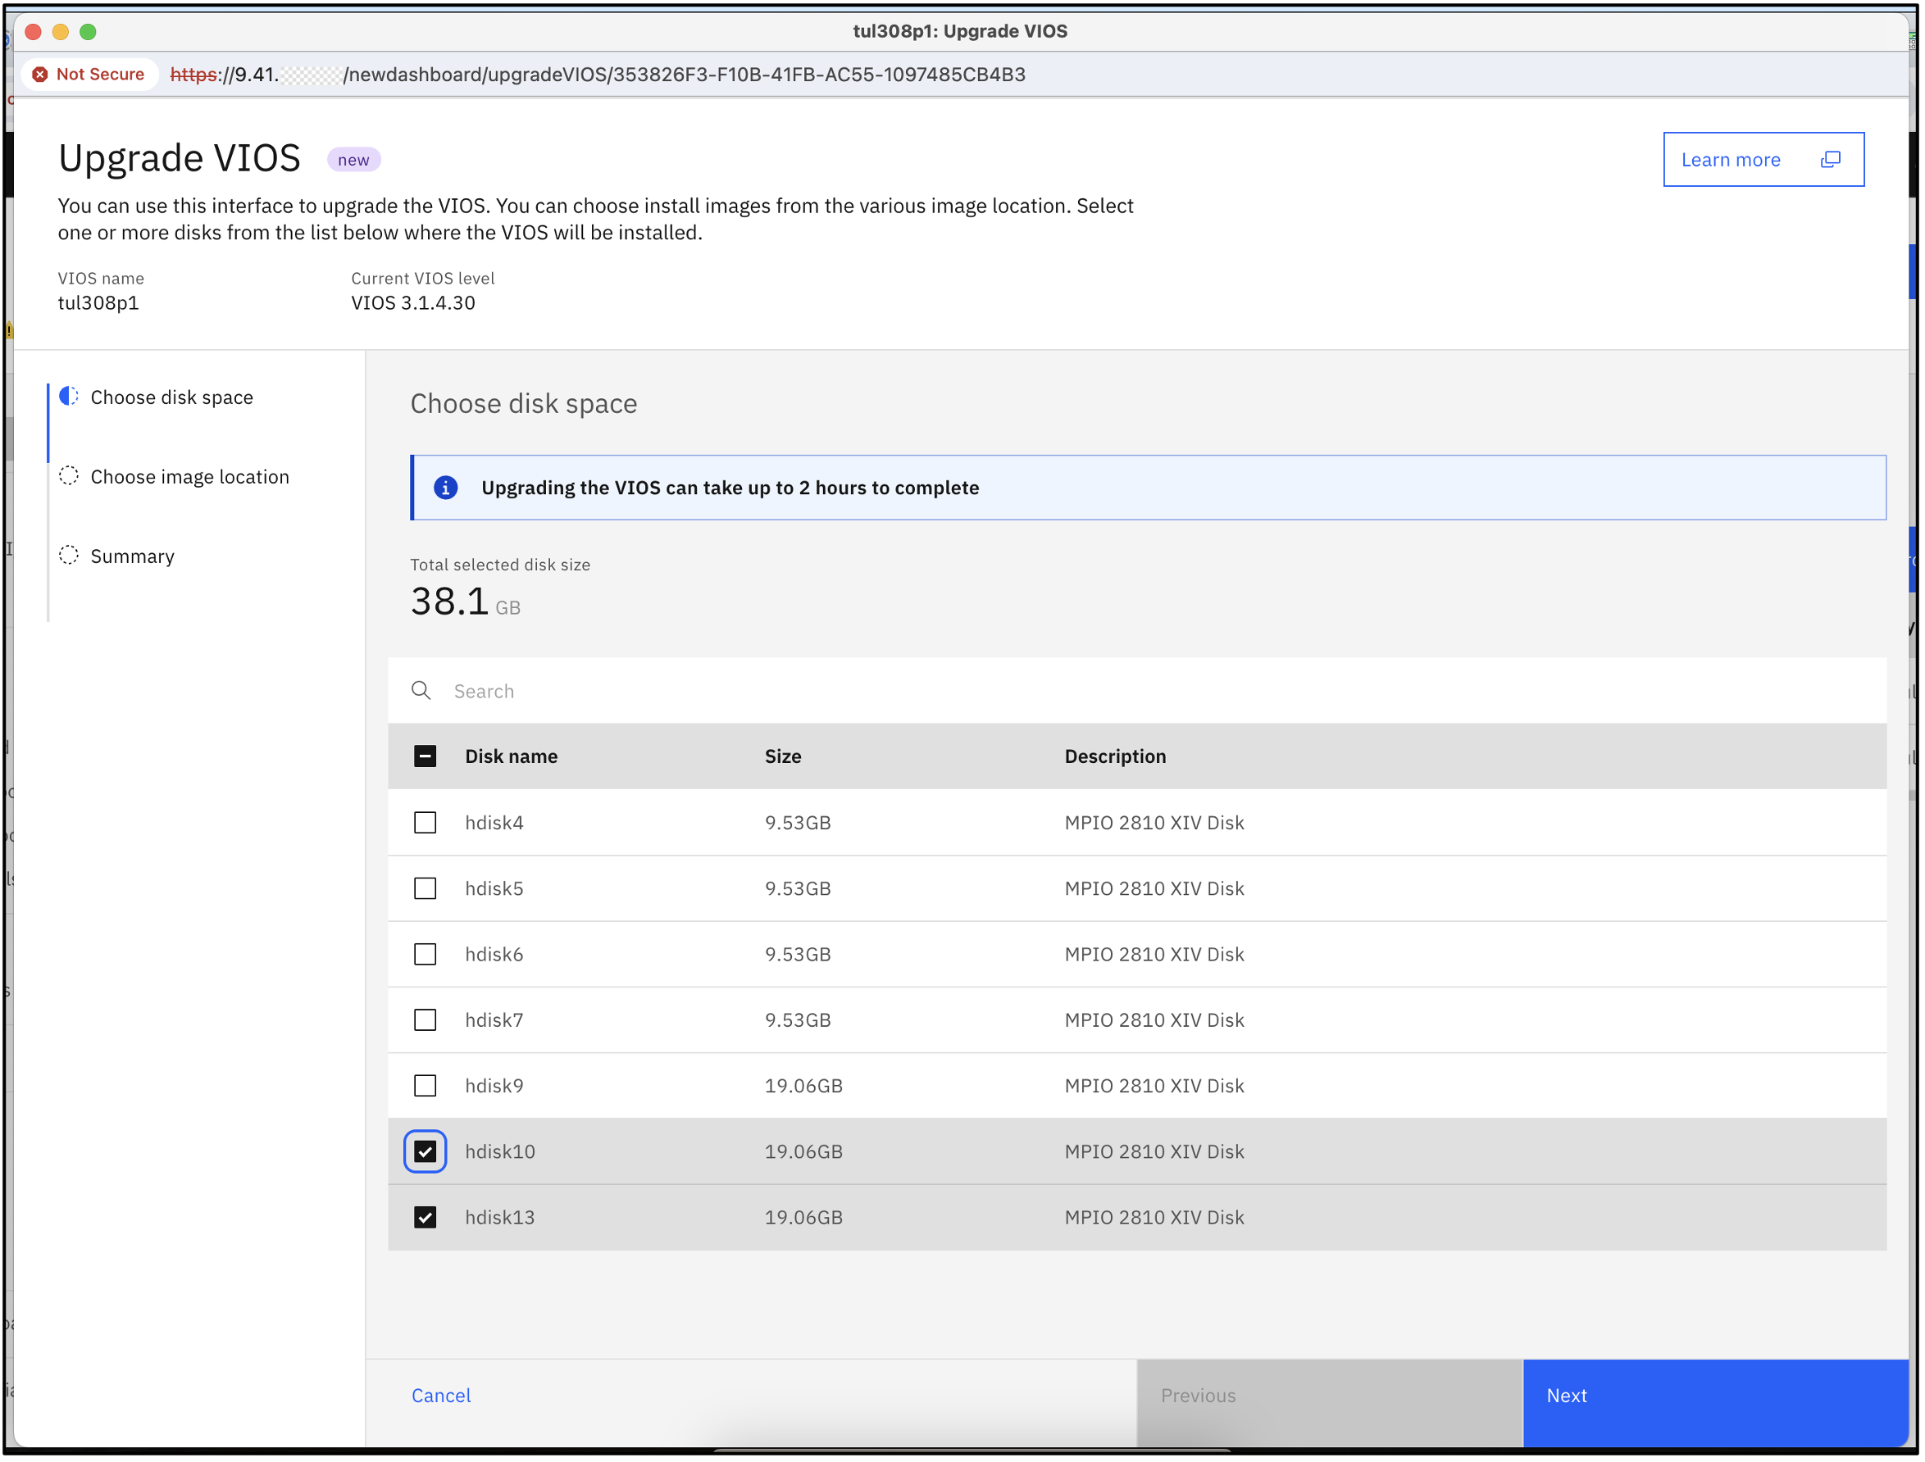Click the Summary step circle icon
The image size is (1925, 1462).
[x=69, y=556]
